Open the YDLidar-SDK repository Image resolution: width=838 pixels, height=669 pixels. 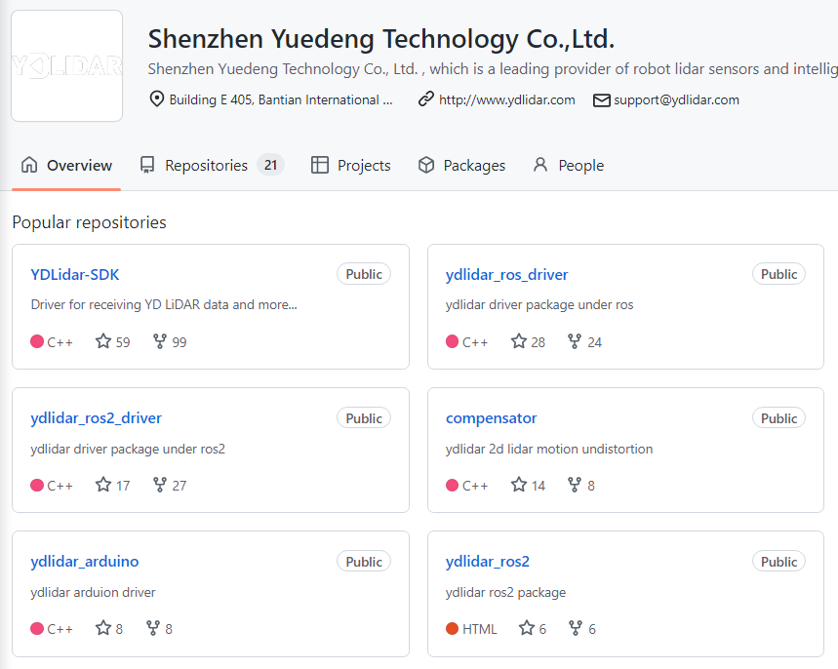75,274
